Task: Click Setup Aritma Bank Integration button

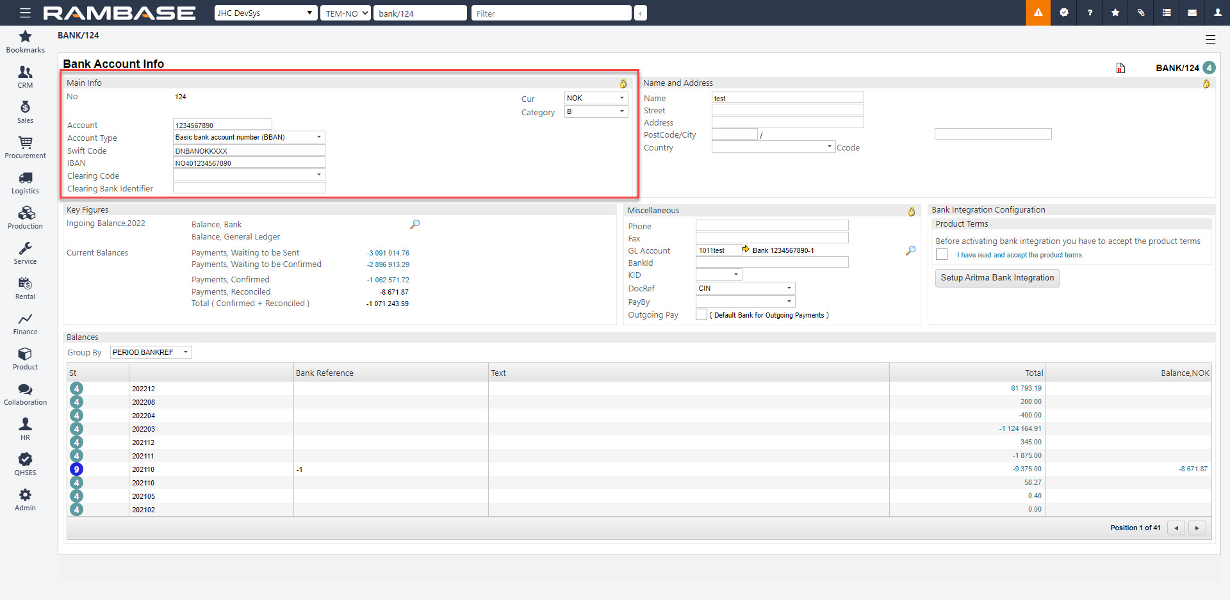Action: [x=997, y=278]
